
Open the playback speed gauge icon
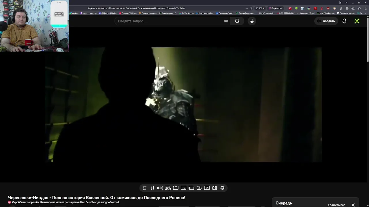tap(199, 188)
